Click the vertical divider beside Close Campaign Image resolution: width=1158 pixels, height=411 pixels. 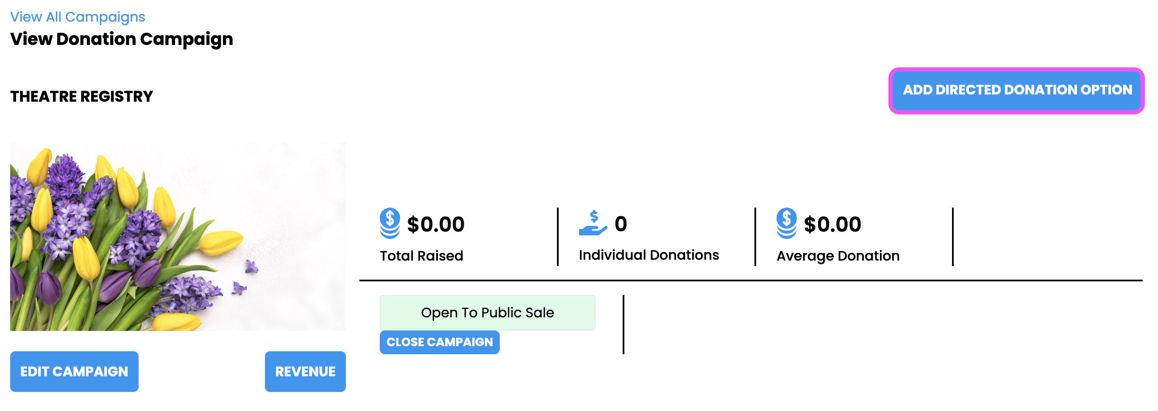623,324
